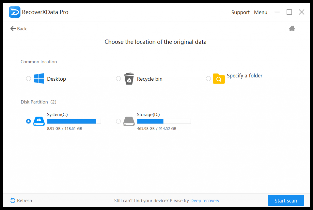Click the Storage(D:) usage bar

(x=164, y=121)
